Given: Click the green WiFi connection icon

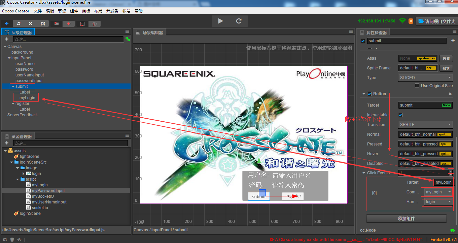Looking at the screenshot, I should 402,21.
